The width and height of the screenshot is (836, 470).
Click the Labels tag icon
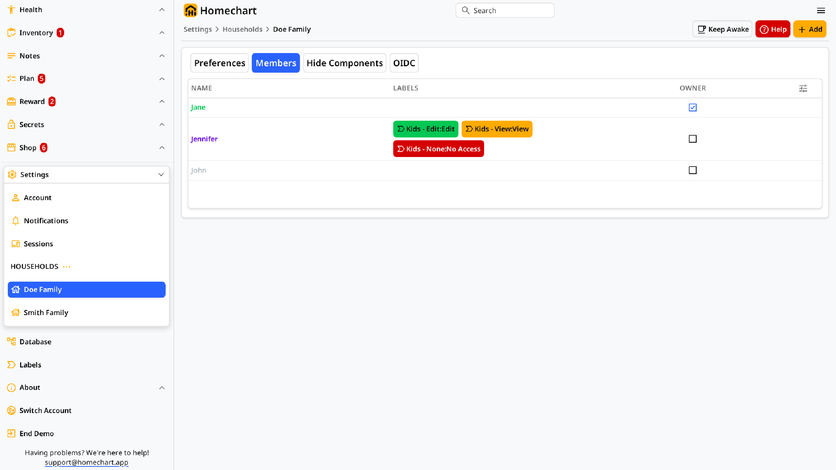click(11, 365)
